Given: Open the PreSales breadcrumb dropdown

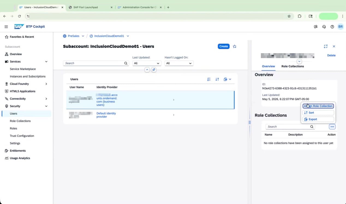Looking at the screenshot, I should tap(83, 36).
